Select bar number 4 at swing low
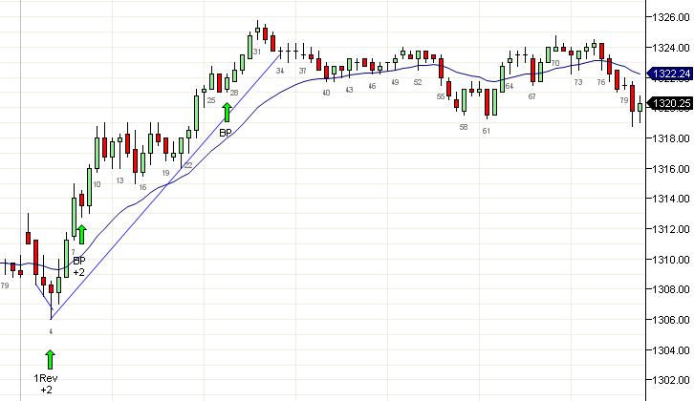 (51, 331)
